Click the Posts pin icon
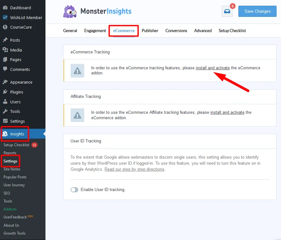 [5, 40]
